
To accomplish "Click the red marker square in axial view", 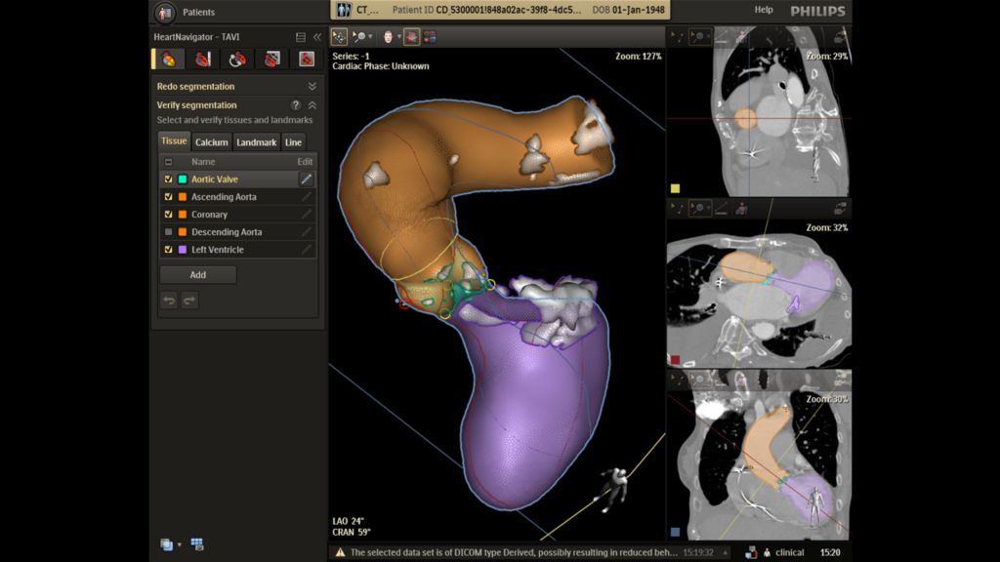I will pos(676,360).
